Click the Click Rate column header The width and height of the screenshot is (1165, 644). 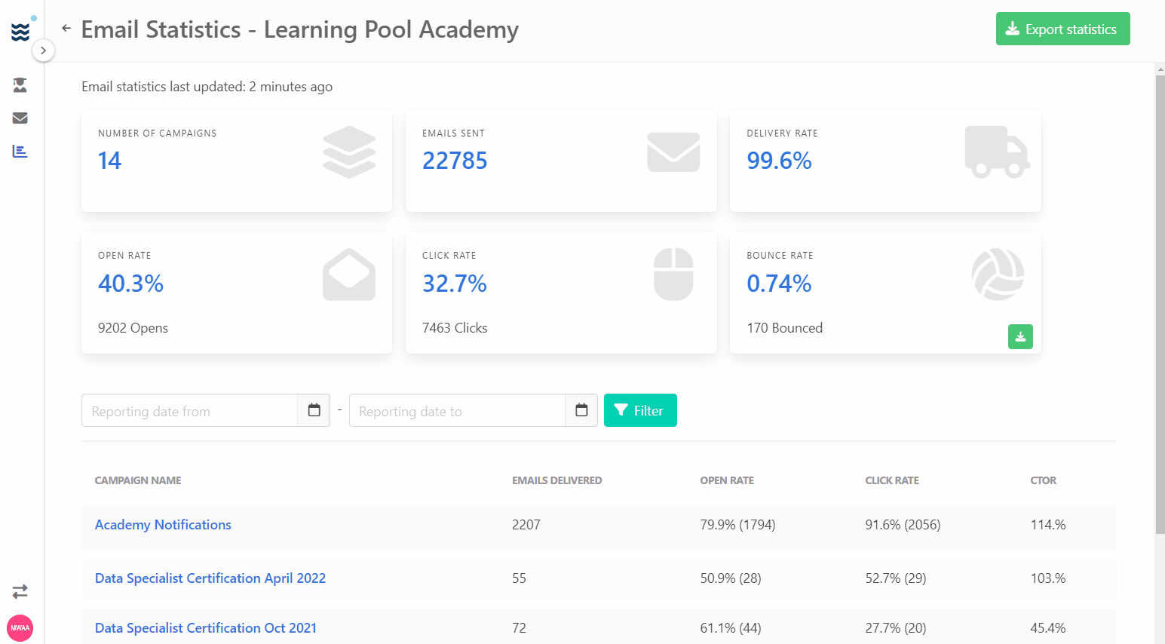coord(892,480)
